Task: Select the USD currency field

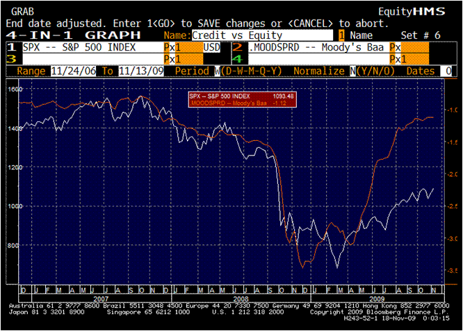Action: click(x=212, y=47)
